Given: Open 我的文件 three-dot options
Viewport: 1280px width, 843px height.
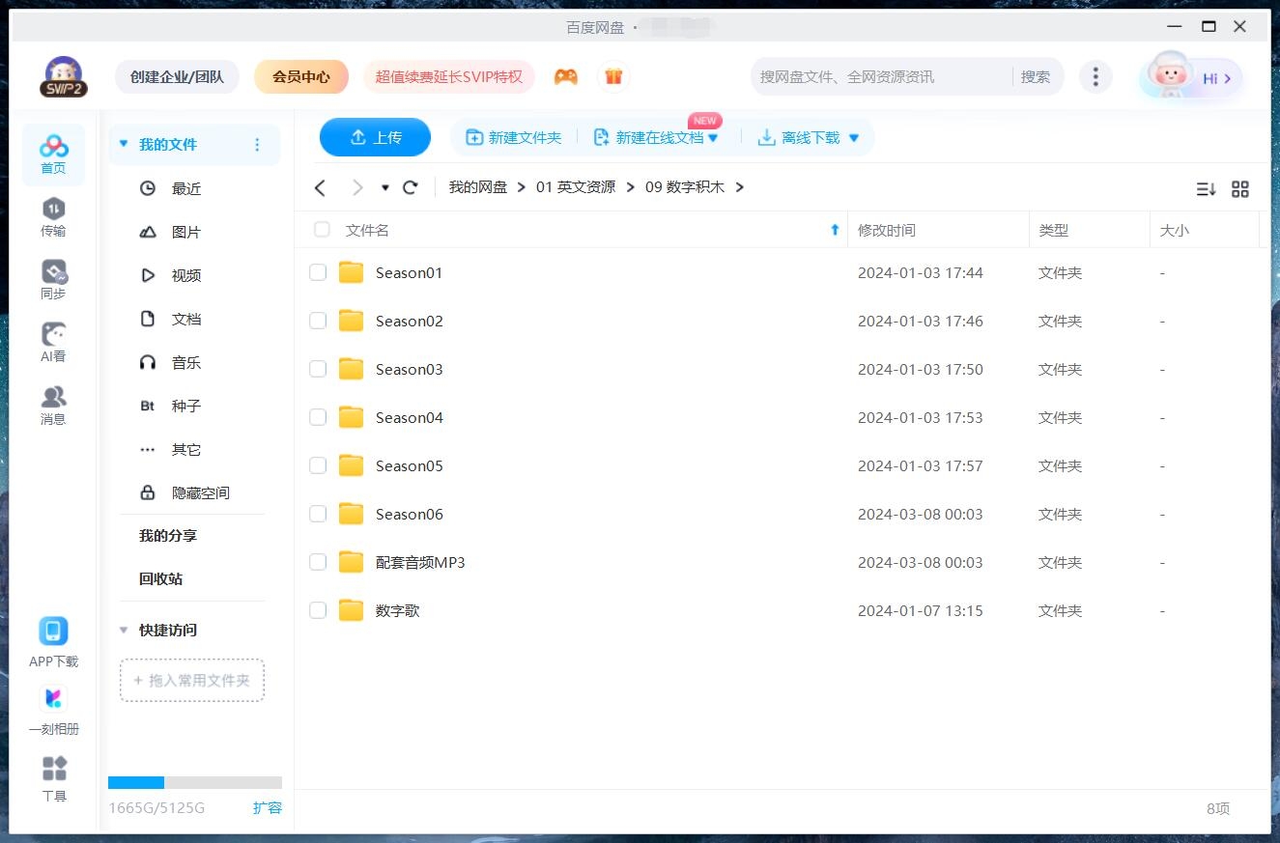Looking at the screenshot, I should pyautogui.click(x=257, y=145).
